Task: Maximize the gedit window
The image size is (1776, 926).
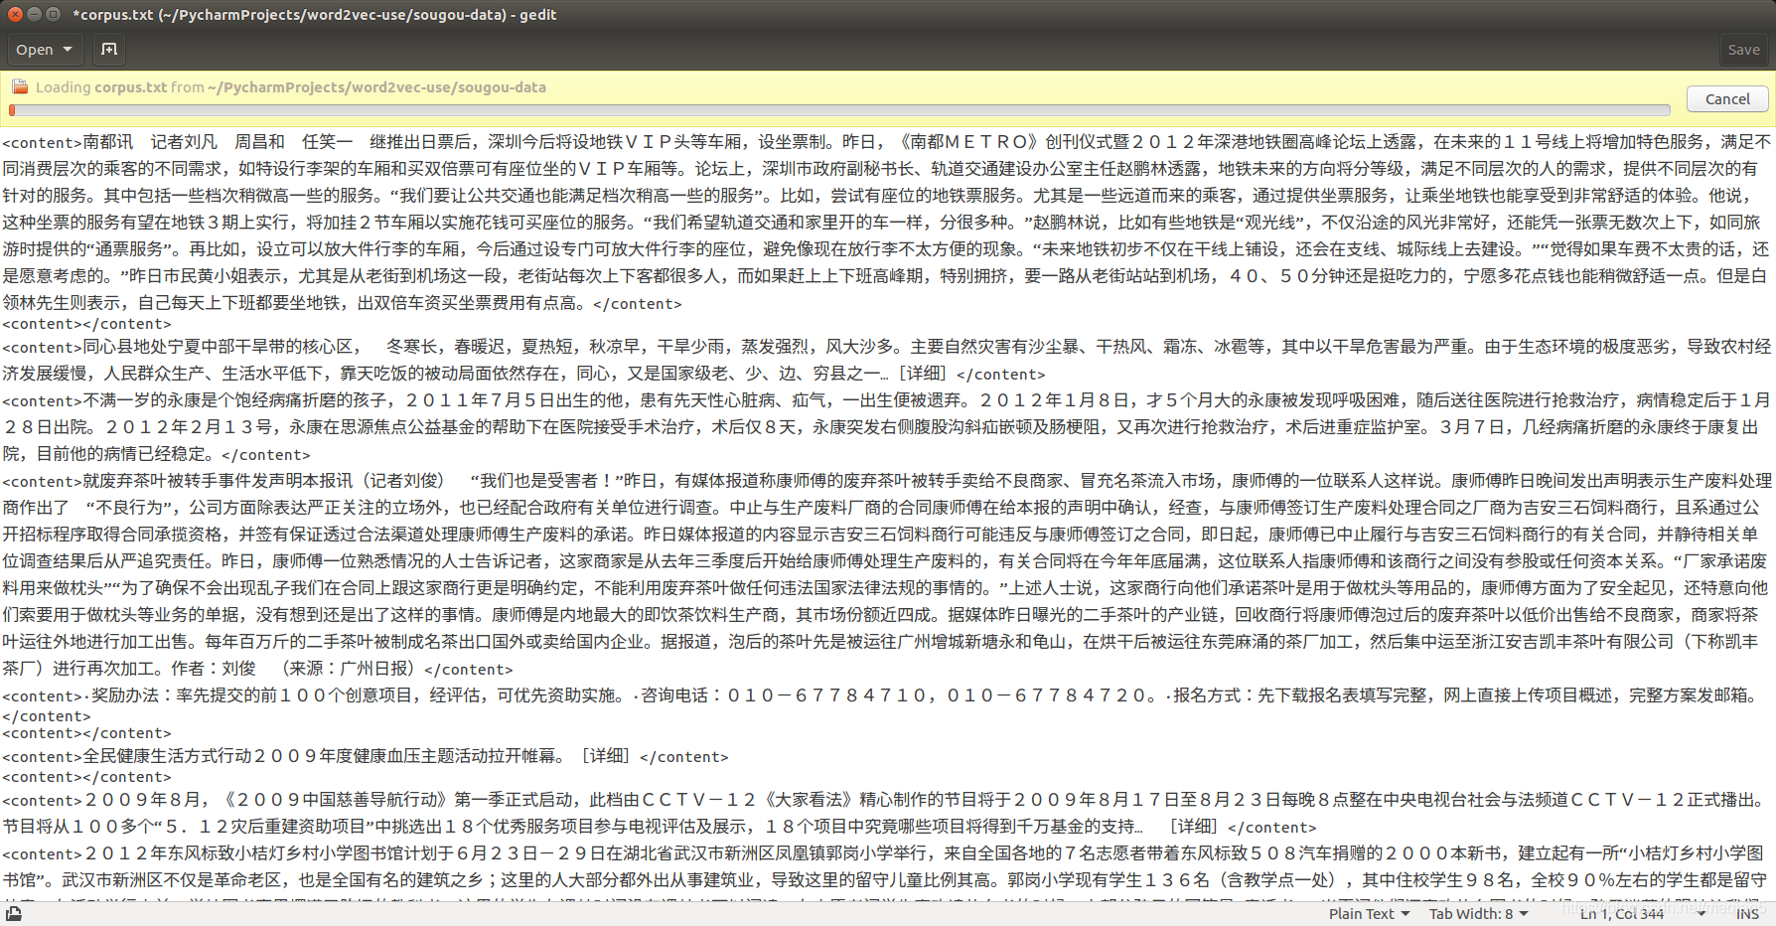Action: (x=53, y=14)
